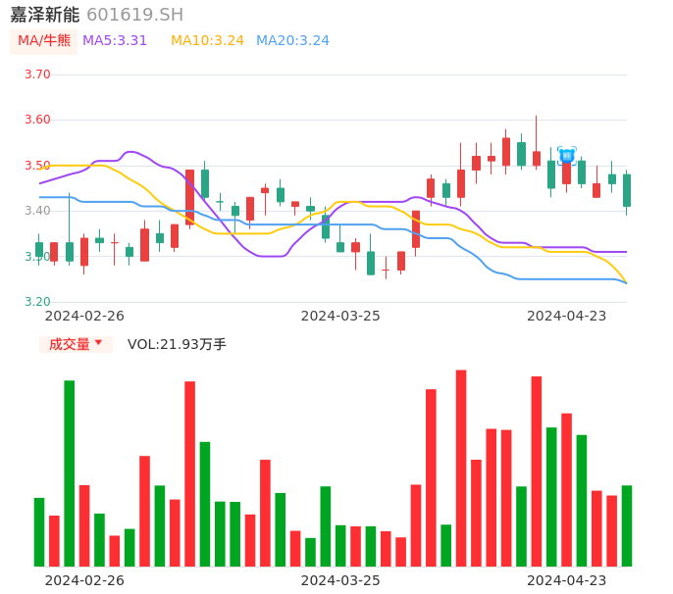Screen dimensions: 673x594
Task: Click the VOL:21.93万手 volume readout
Action: [177, 344]
